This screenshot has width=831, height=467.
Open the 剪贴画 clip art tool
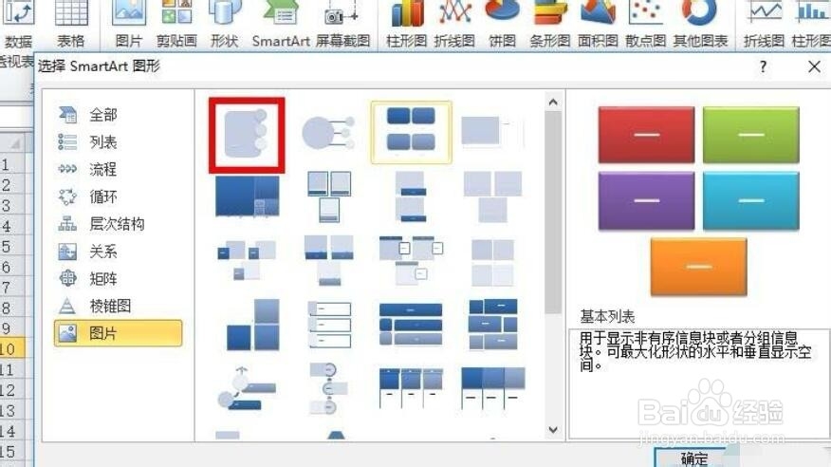coord(176,24)
